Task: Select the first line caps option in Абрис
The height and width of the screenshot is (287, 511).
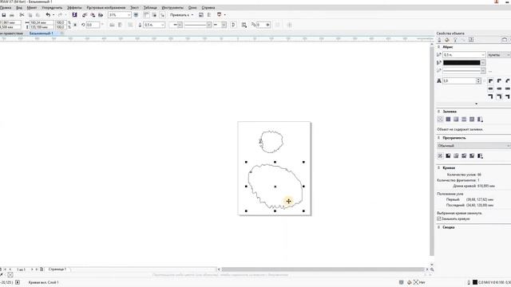Action: (491, 88)
